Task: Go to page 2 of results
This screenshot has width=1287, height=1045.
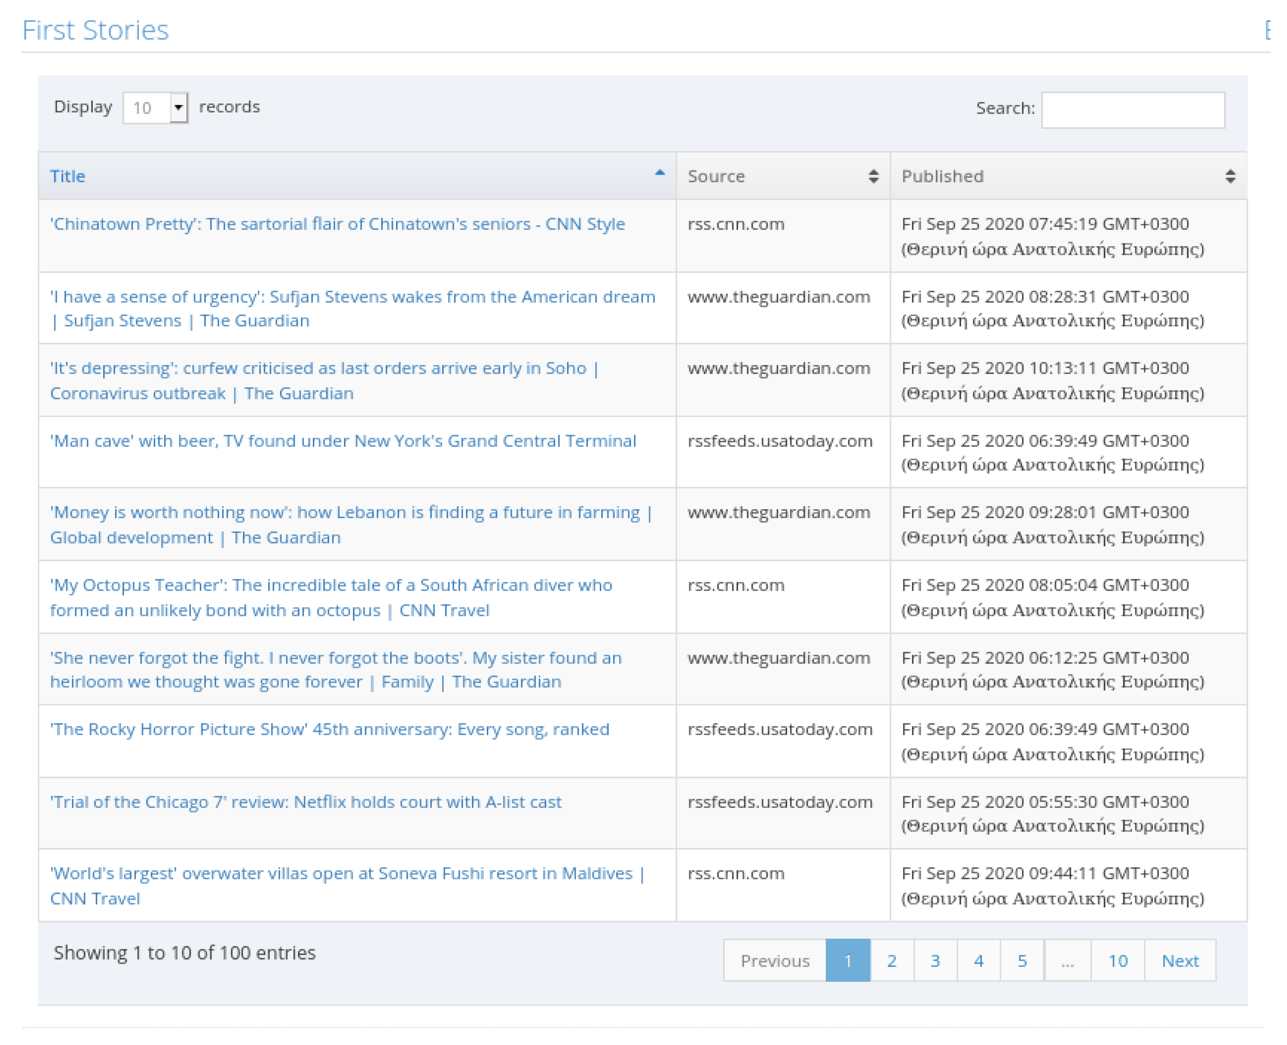Action: click(x=891, y=960)
